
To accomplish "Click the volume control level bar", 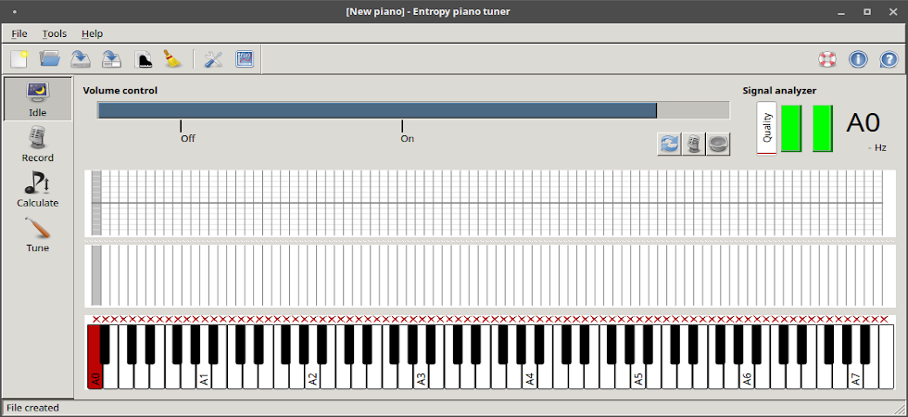I will [x=413, y=110].
